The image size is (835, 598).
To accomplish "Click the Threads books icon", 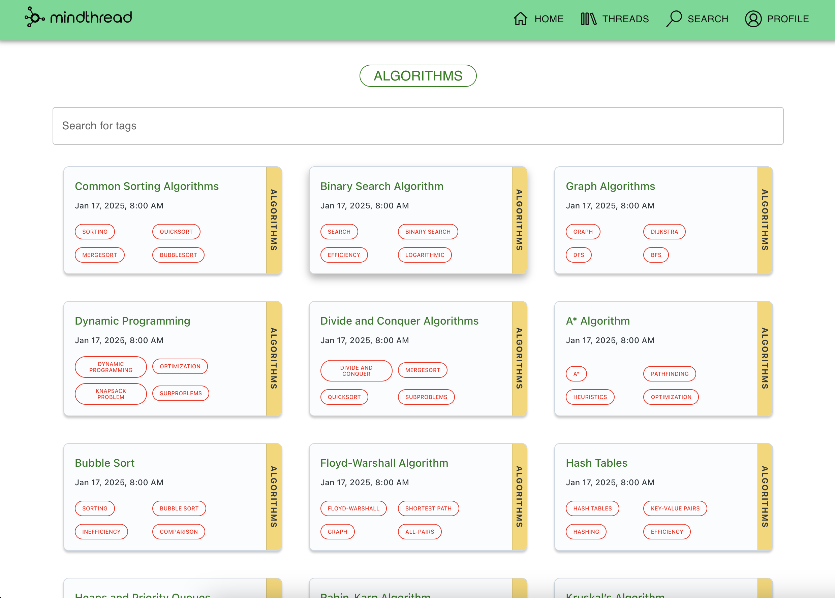I will (588, 19).
